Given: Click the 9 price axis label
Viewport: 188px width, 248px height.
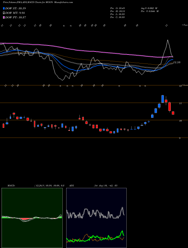Looking at the screenshot, I should [180, 138].
